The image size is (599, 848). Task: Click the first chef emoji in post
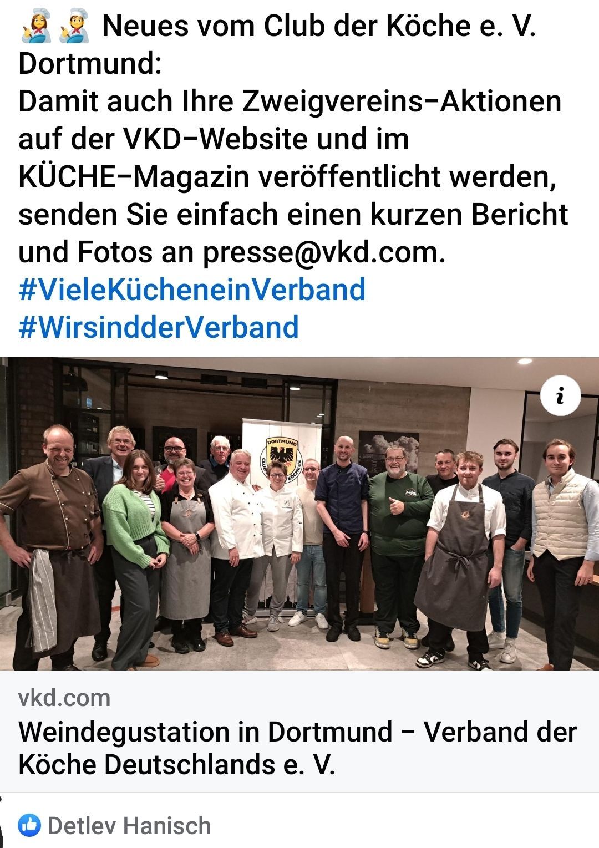36,27
